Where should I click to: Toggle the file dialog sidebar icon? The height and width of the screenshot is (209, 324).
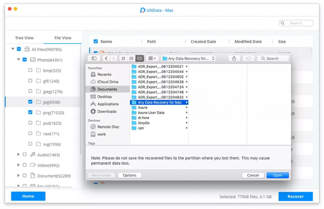point(94,59)
